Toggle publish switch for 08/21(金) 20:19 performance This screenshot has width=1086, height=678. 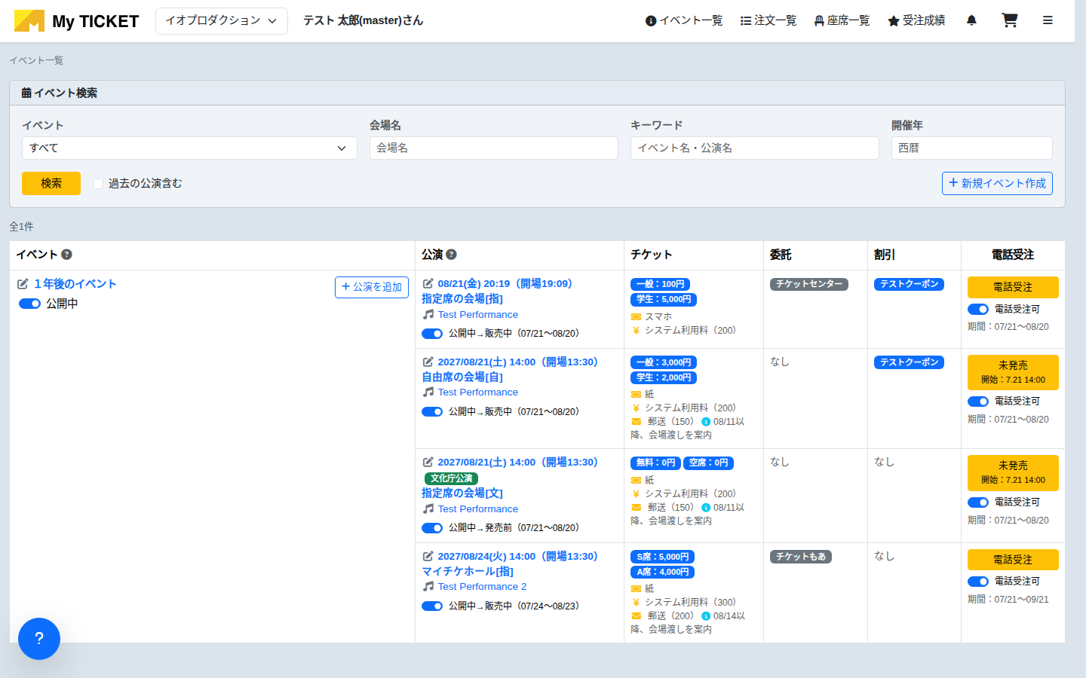(432, 333)
